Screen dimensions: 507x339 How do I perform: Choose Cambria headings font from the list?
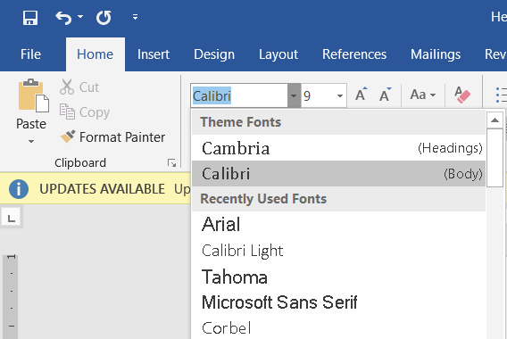339,148
